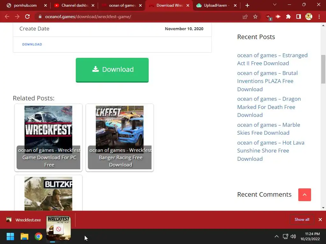Toggle the Chrome side panel icon

pyautogui.click(x=299, y=17)
